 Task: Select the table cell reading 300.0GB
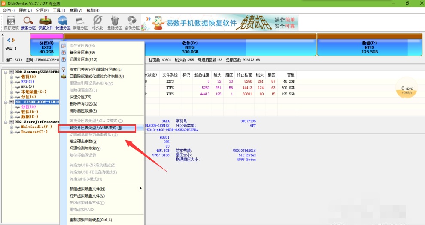(x=288, y=88)
